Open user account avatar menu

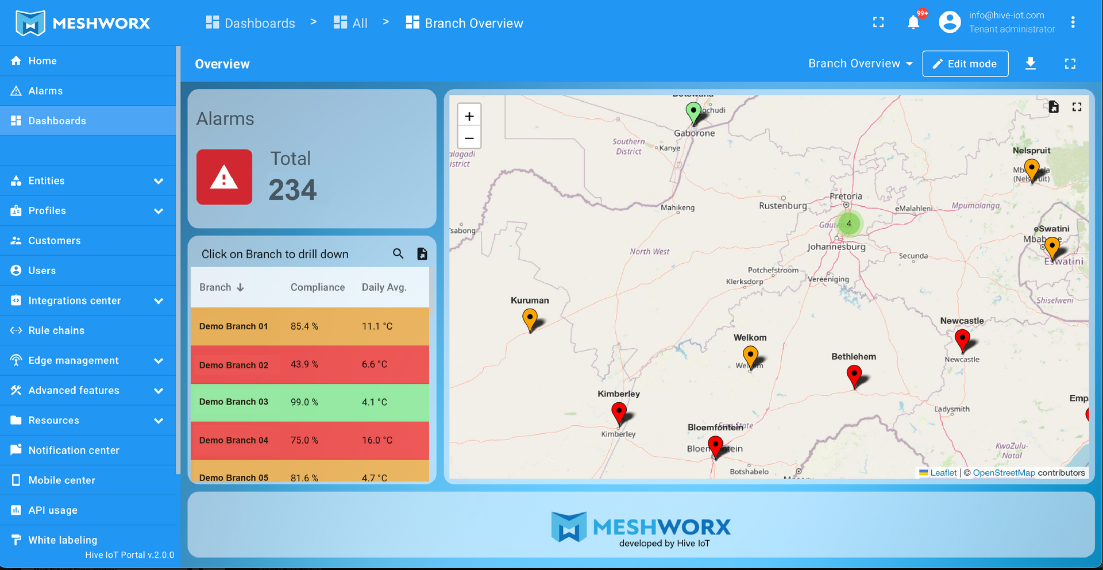tap(950, 22)
